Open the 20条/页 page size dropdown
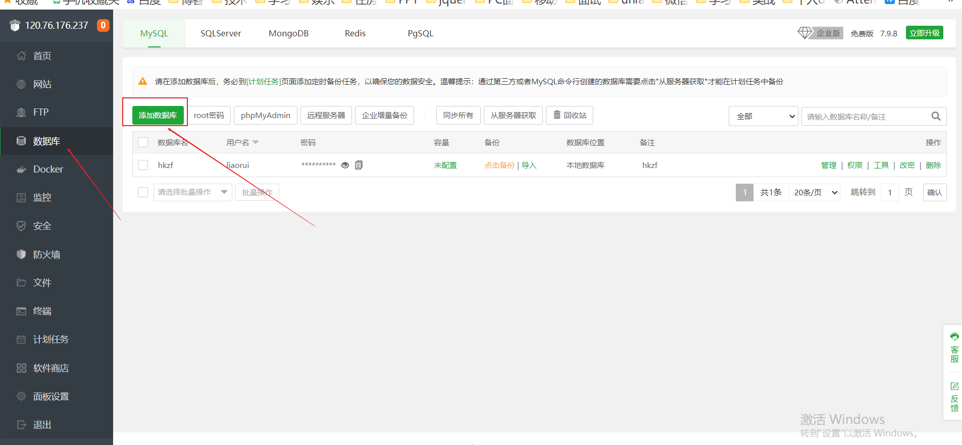The image size is (962, 445). 815,192
